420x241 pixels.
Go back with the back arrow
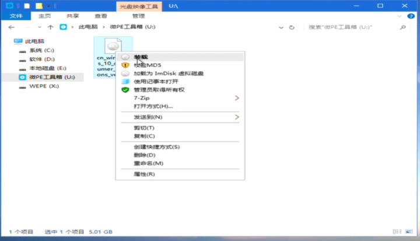11,27
